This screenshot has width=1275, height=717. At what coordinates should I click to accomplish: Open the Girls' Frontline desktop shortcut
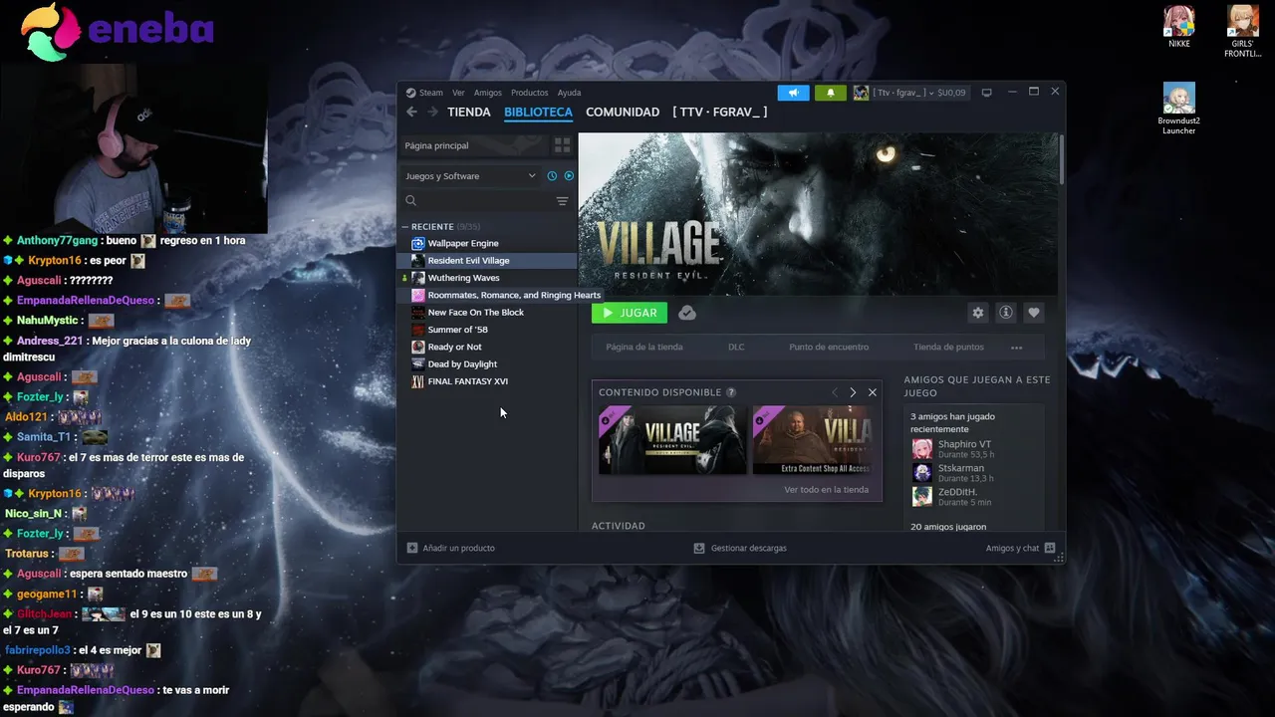(1242, 31)
